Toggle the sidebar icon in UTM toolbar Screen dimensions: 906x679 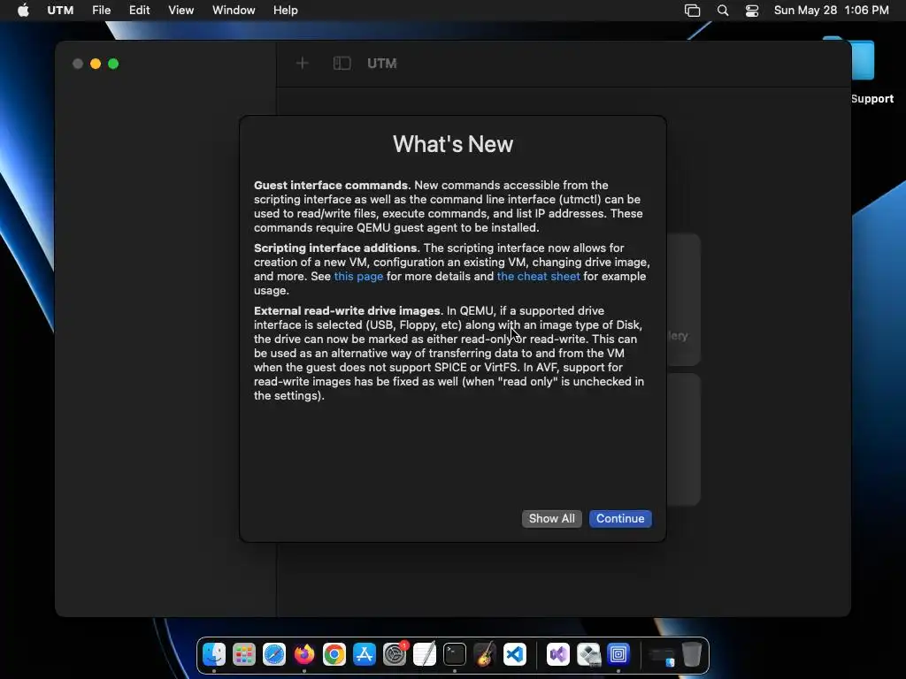(x=342, y=63)
